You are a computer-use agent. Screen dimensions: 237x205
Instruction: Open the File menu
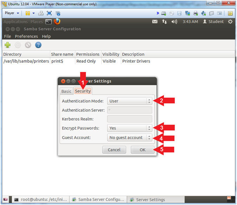tap(7, 37)
